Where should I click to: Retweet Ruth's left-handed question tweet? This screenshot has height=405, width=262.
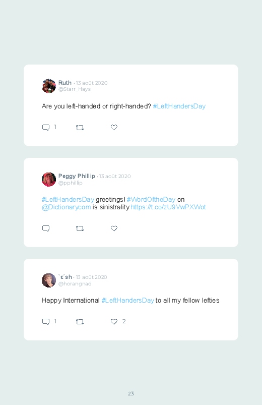coord(80,127)
